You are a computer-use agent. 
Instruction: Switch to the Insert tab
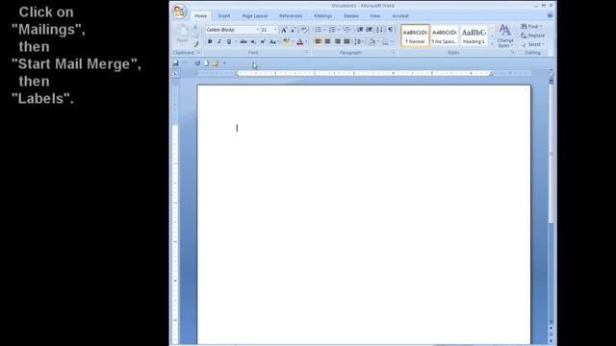point(224,16)
